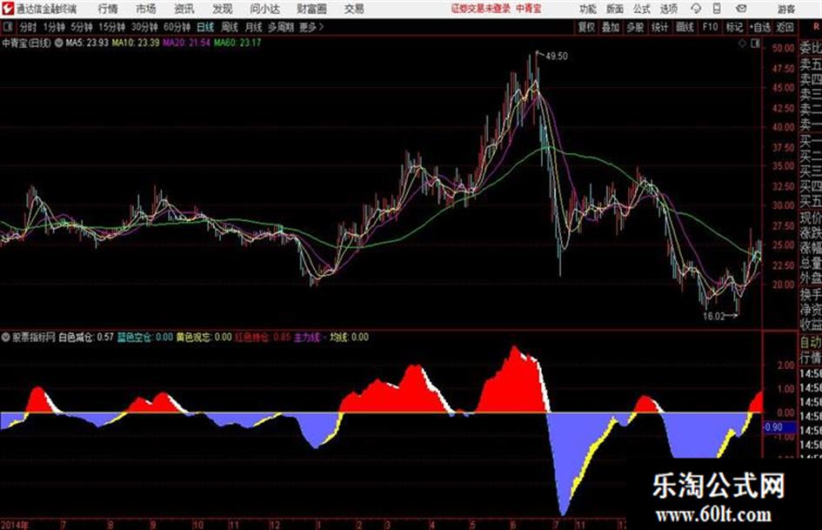Viewport: 822px width, 530px height.
Task: Open the 选项 menu
Action: [669, 9]
